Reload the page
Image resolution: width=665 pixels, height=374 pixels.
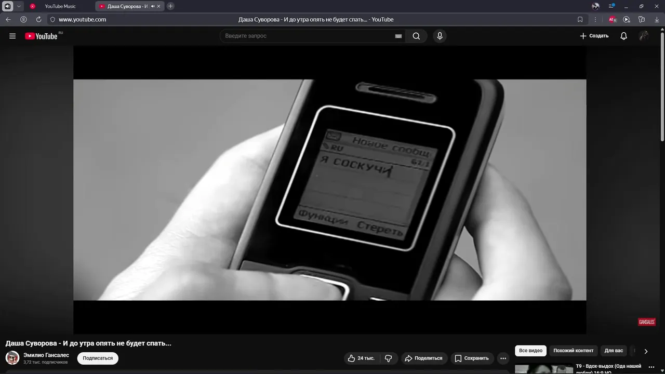point(38,19)
